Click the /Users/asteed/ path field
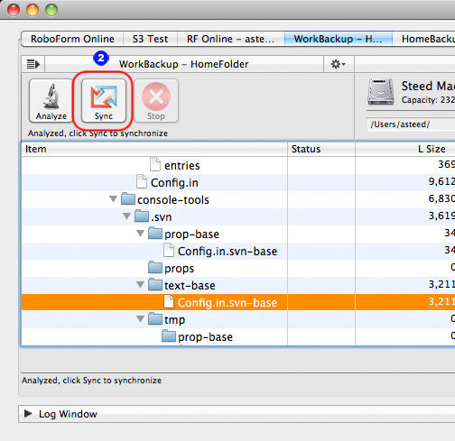This screenshot has width=455, height=441. (x=411, y=124)
